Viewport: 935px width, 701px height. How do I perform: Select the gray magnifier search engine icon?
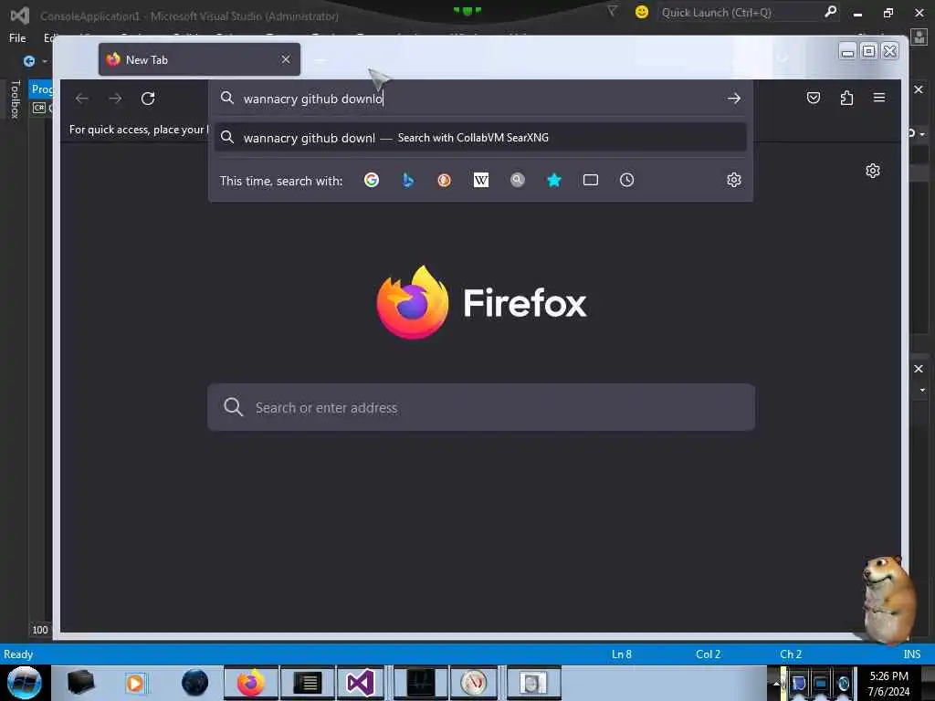518,180
